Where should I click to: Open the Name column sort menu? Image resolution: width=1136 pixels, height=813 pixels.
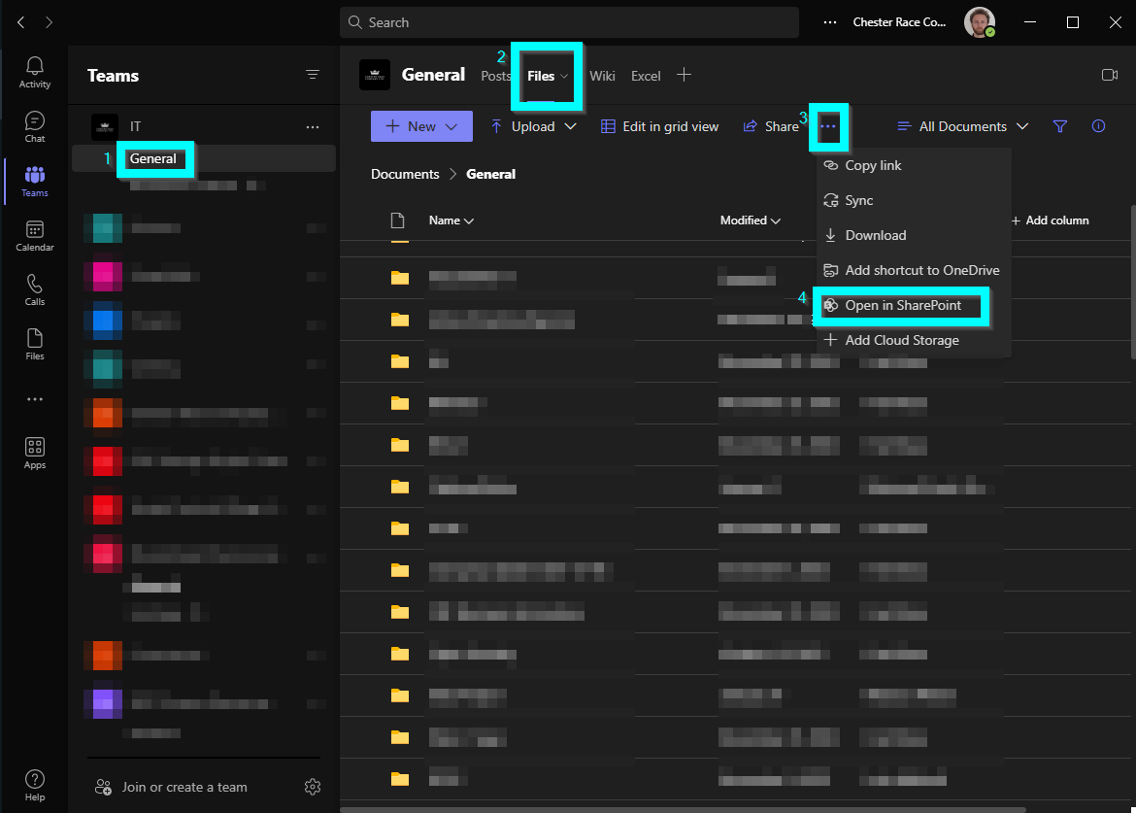[x=451, y=220]
